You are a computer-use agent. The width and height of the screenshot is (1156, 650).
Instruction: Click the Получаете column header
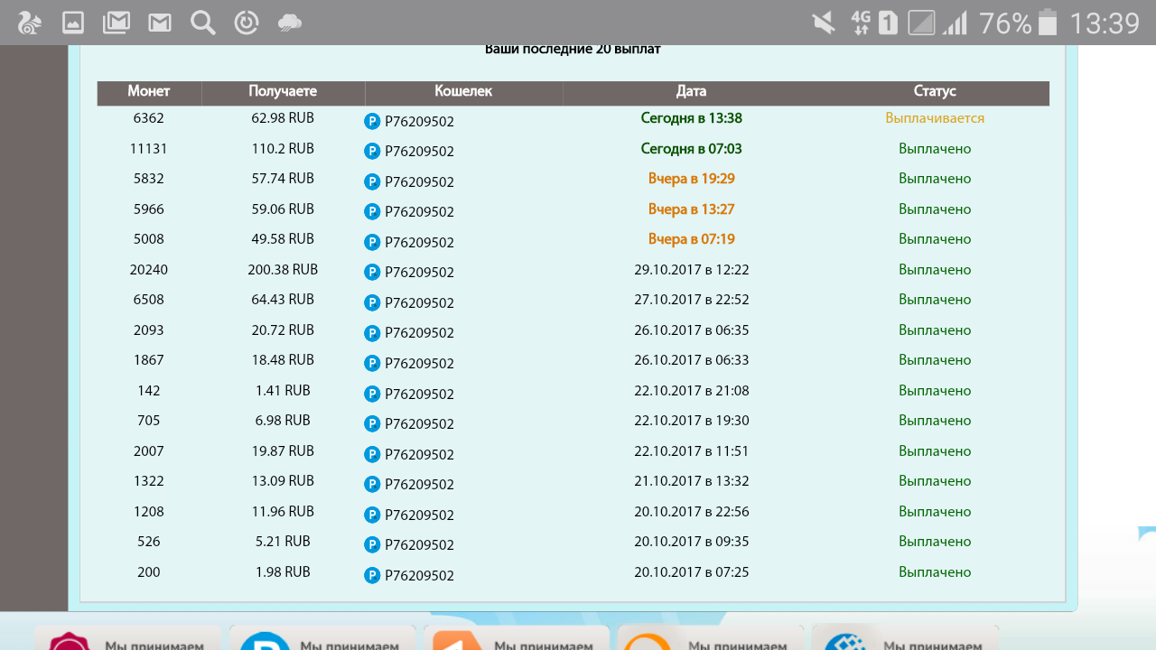pos(283,92)
